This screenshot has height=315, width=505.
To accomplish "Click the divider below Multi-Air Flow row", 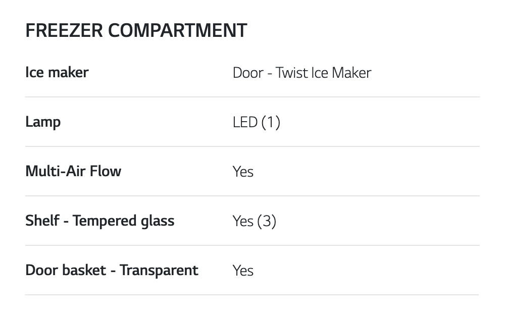I will point(252,196).
